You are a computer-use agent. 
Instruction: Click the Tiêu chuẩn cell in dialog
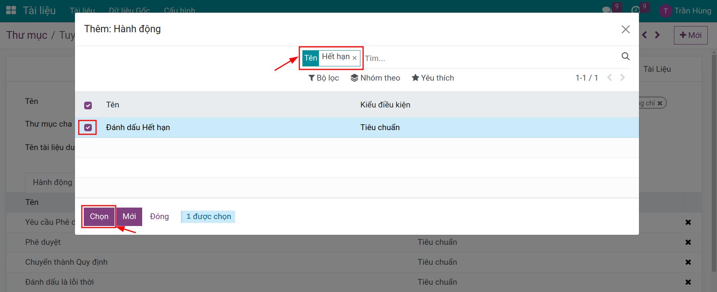click(380, 127)
